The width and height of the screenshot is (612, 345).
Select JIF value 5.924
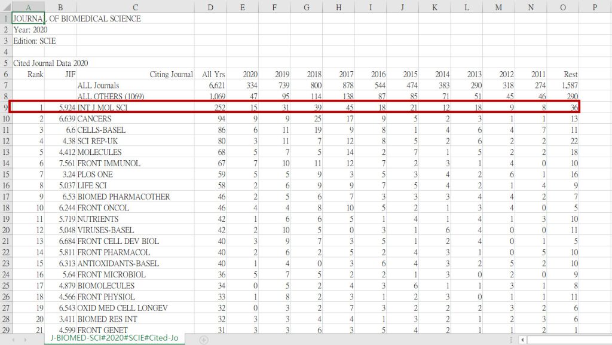point(60,107)
